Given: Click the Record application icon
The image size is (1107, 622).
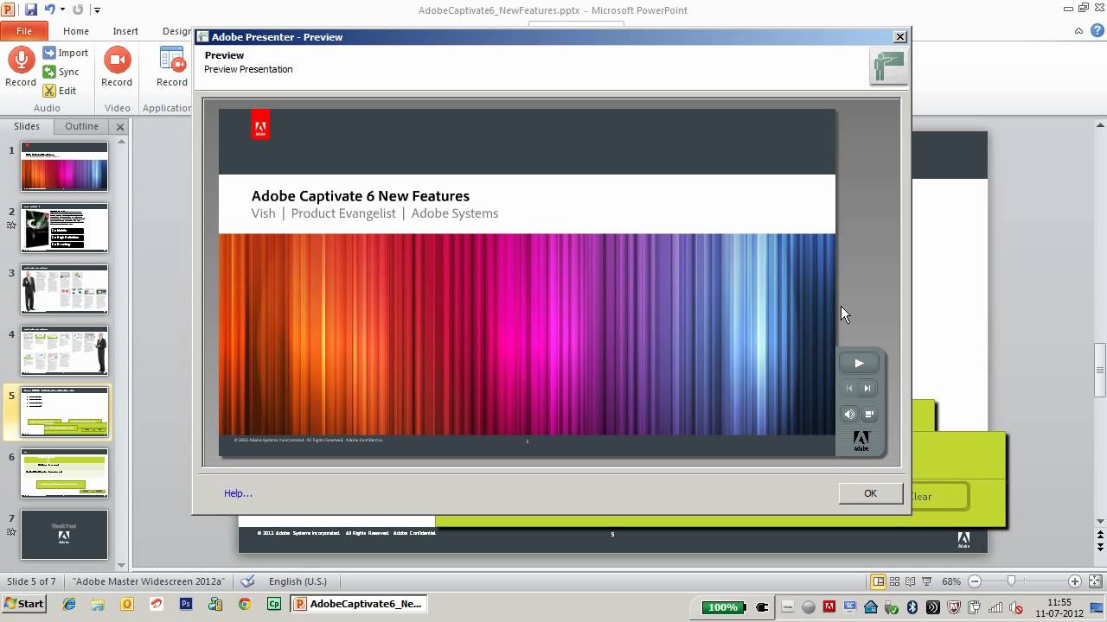Looking at the screenshot, I should tap(172, 60).
